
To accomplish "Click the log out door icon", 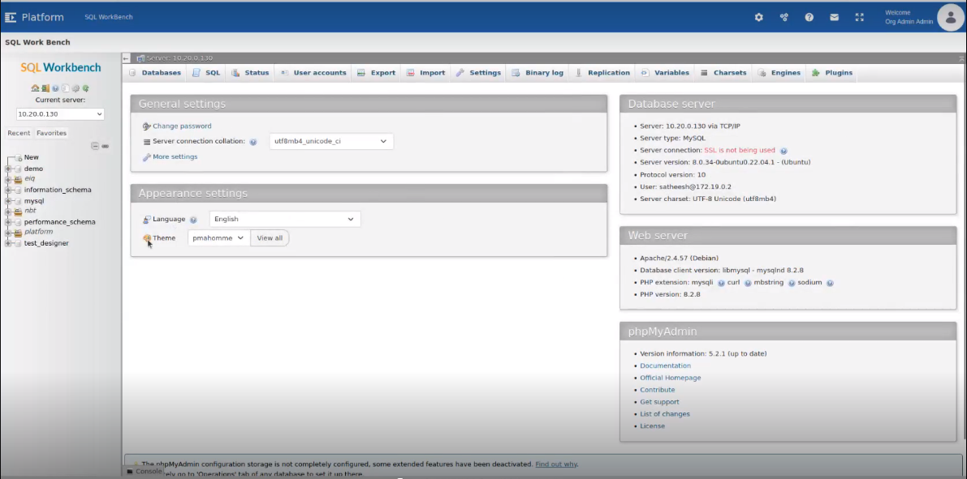I will click(45, 88).
